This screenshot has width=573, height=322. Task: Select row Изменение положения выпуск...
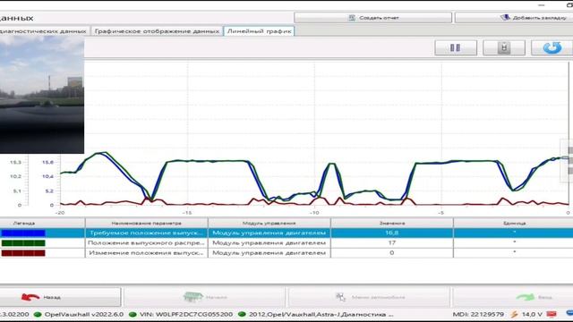point(286,253)
